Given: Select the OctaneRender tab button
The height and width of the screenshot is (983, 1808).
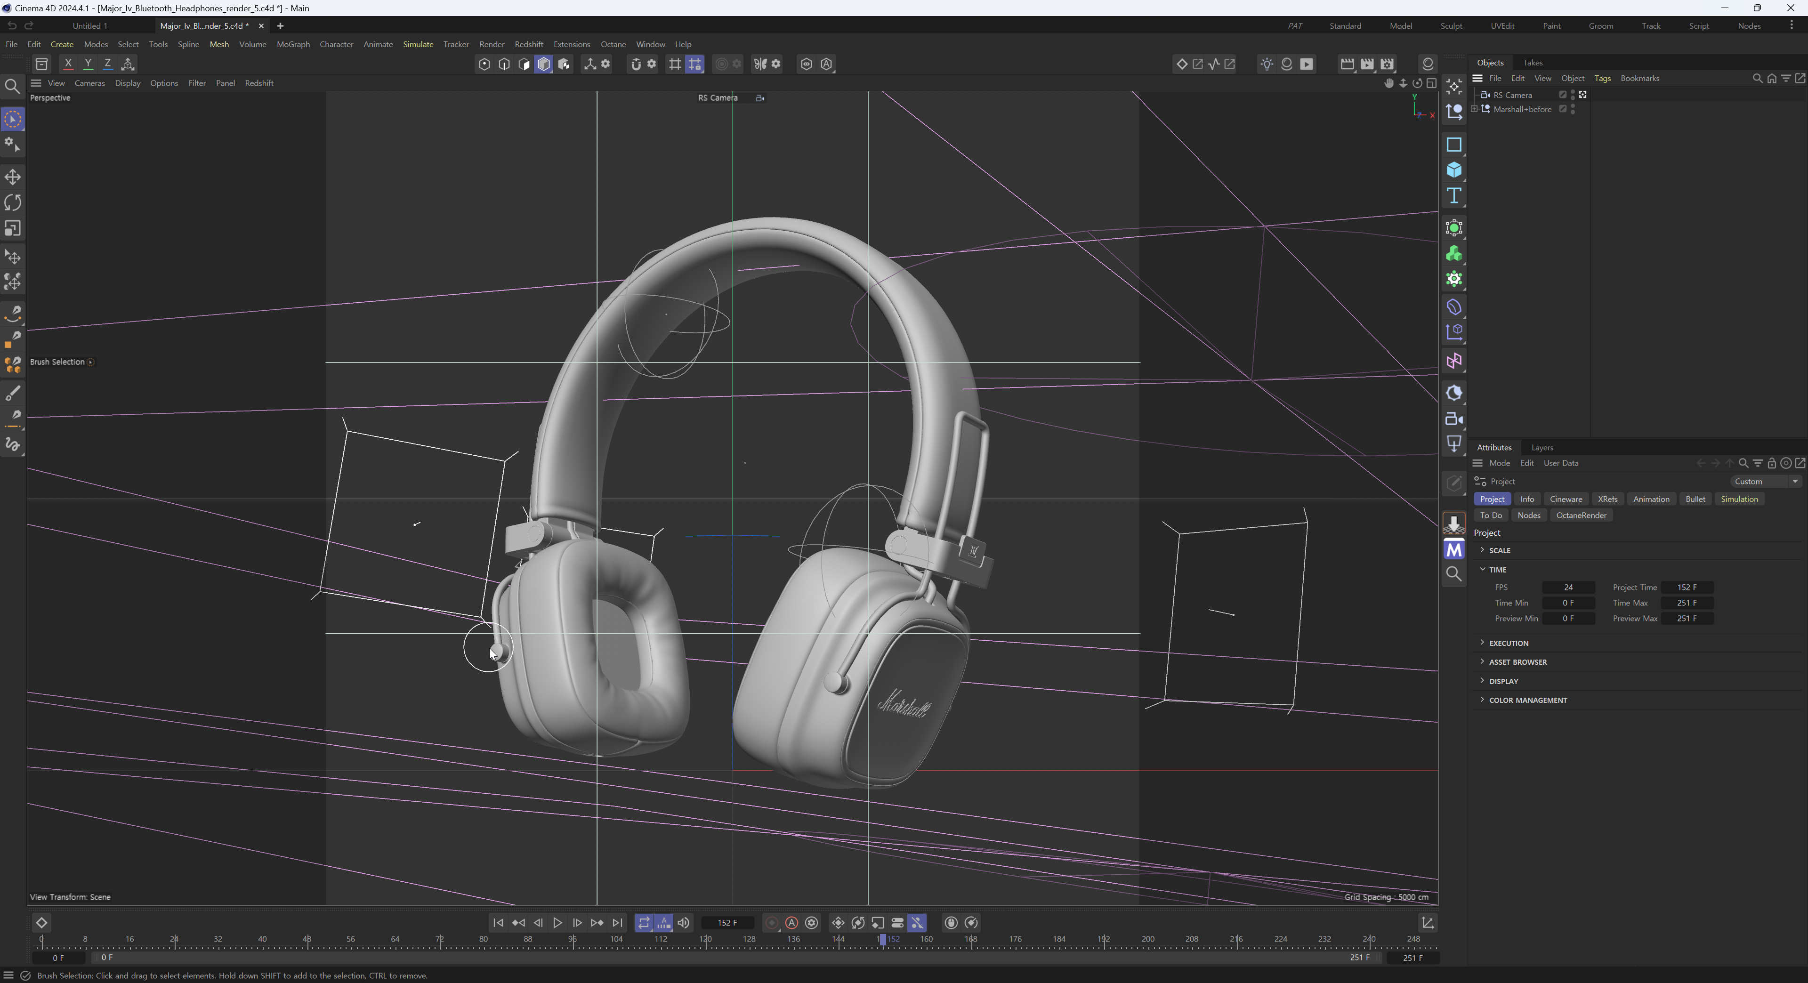Looking at the screenshot, I should pos(1581,515).
